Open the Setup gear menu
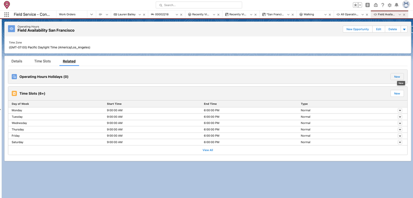Screen dimensions: 413x198 (x=390, y=5)
